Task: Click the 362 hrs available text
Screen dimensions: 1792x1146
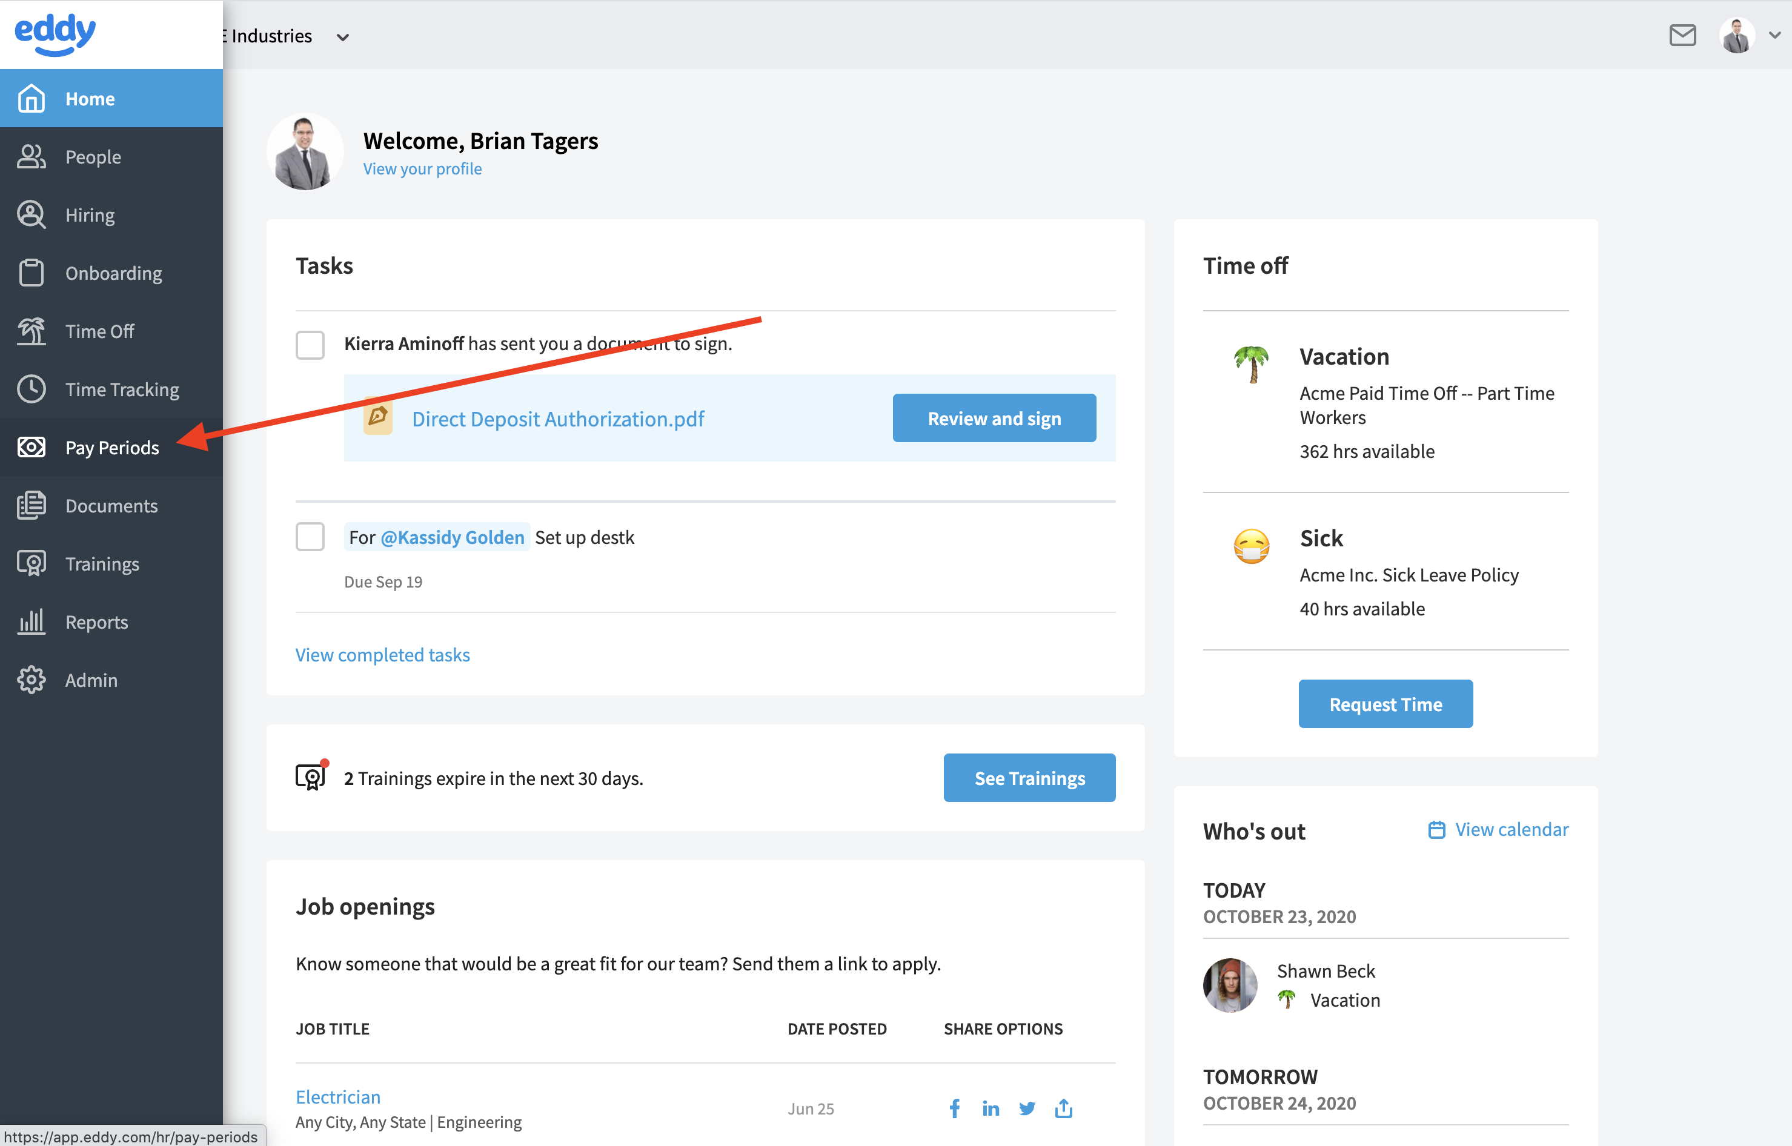Action: [1367, 451]
